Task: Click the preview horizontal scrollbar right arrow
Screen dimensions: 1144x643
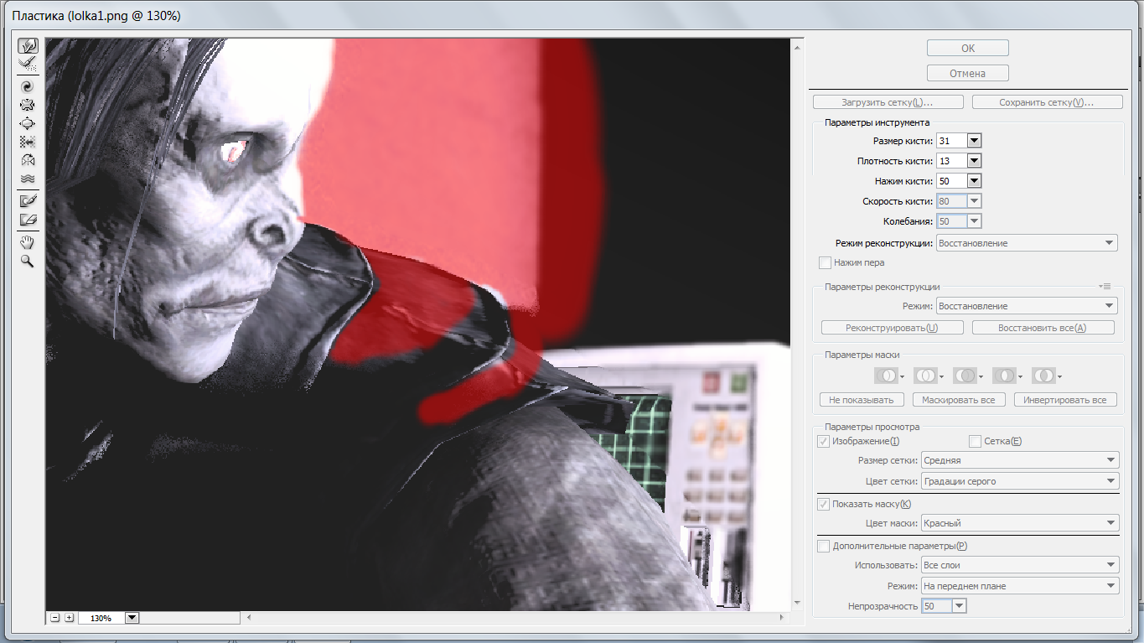Action: 782,618
